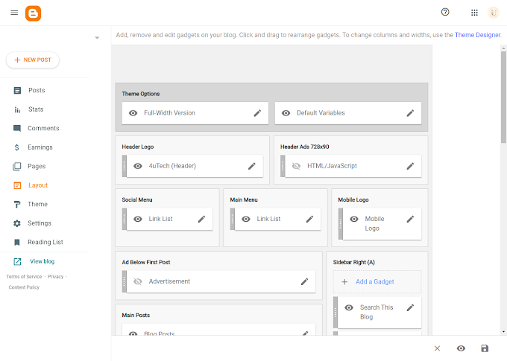Save the layout arrangement
The height and width of the screenshot is (361, 507).
click(x=485, y=348)
